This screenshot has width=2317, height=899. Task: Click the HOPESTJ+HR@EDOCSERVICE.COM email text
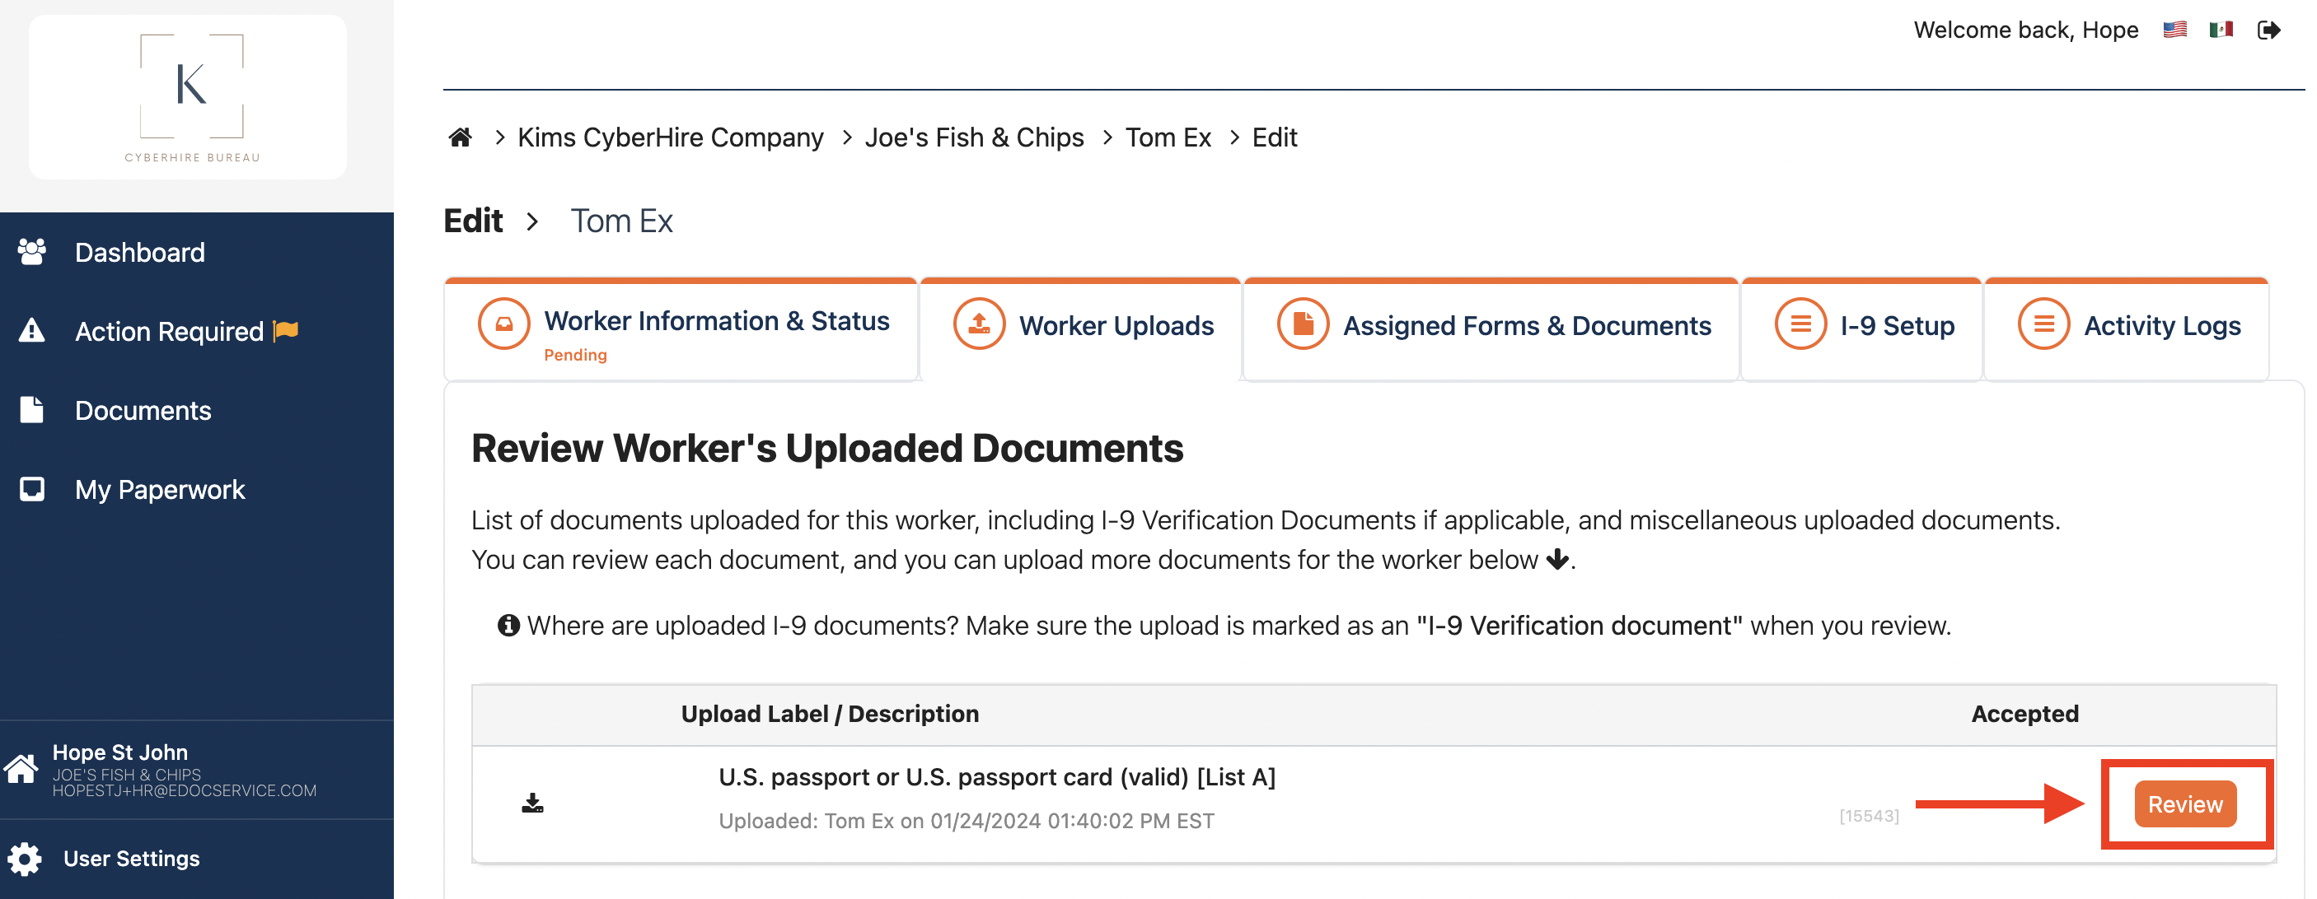tap(185, 791)
